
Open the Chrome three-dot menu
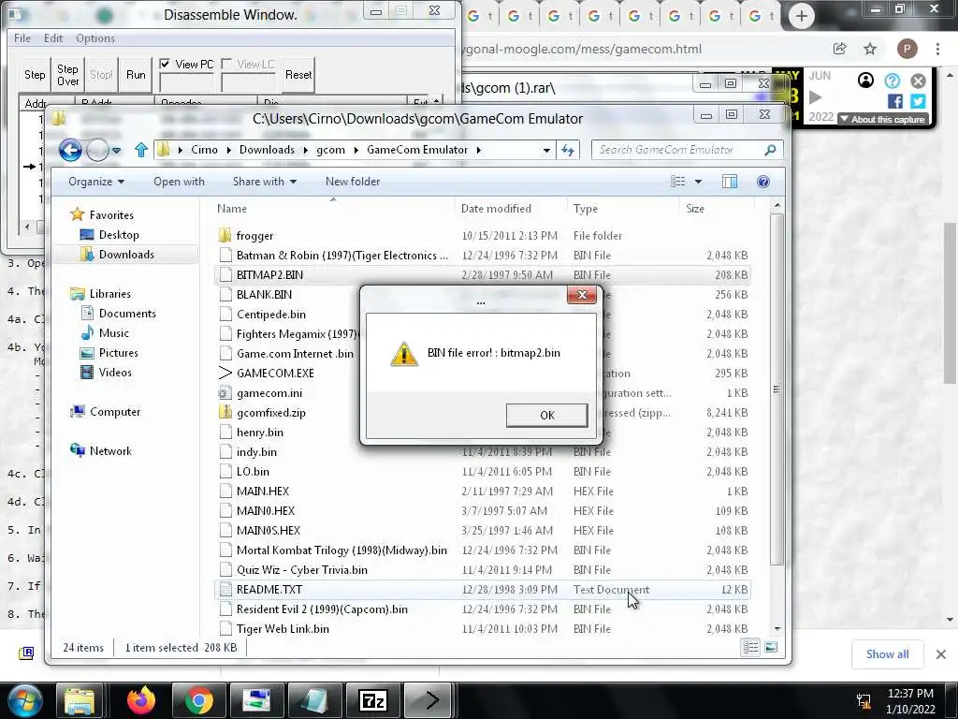937,49
